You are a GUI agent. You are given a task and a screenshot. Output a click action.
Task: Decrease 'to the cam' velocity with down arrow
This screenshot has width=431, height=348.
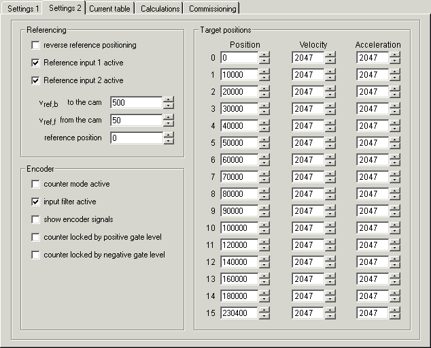(169, 106)
